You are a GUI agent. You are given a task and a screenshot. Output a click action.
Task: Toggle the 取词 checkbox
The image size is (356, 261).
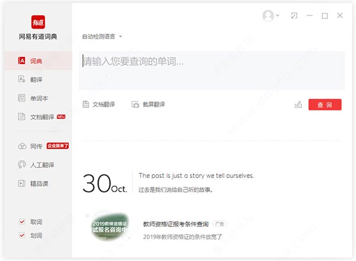[22, 222]
